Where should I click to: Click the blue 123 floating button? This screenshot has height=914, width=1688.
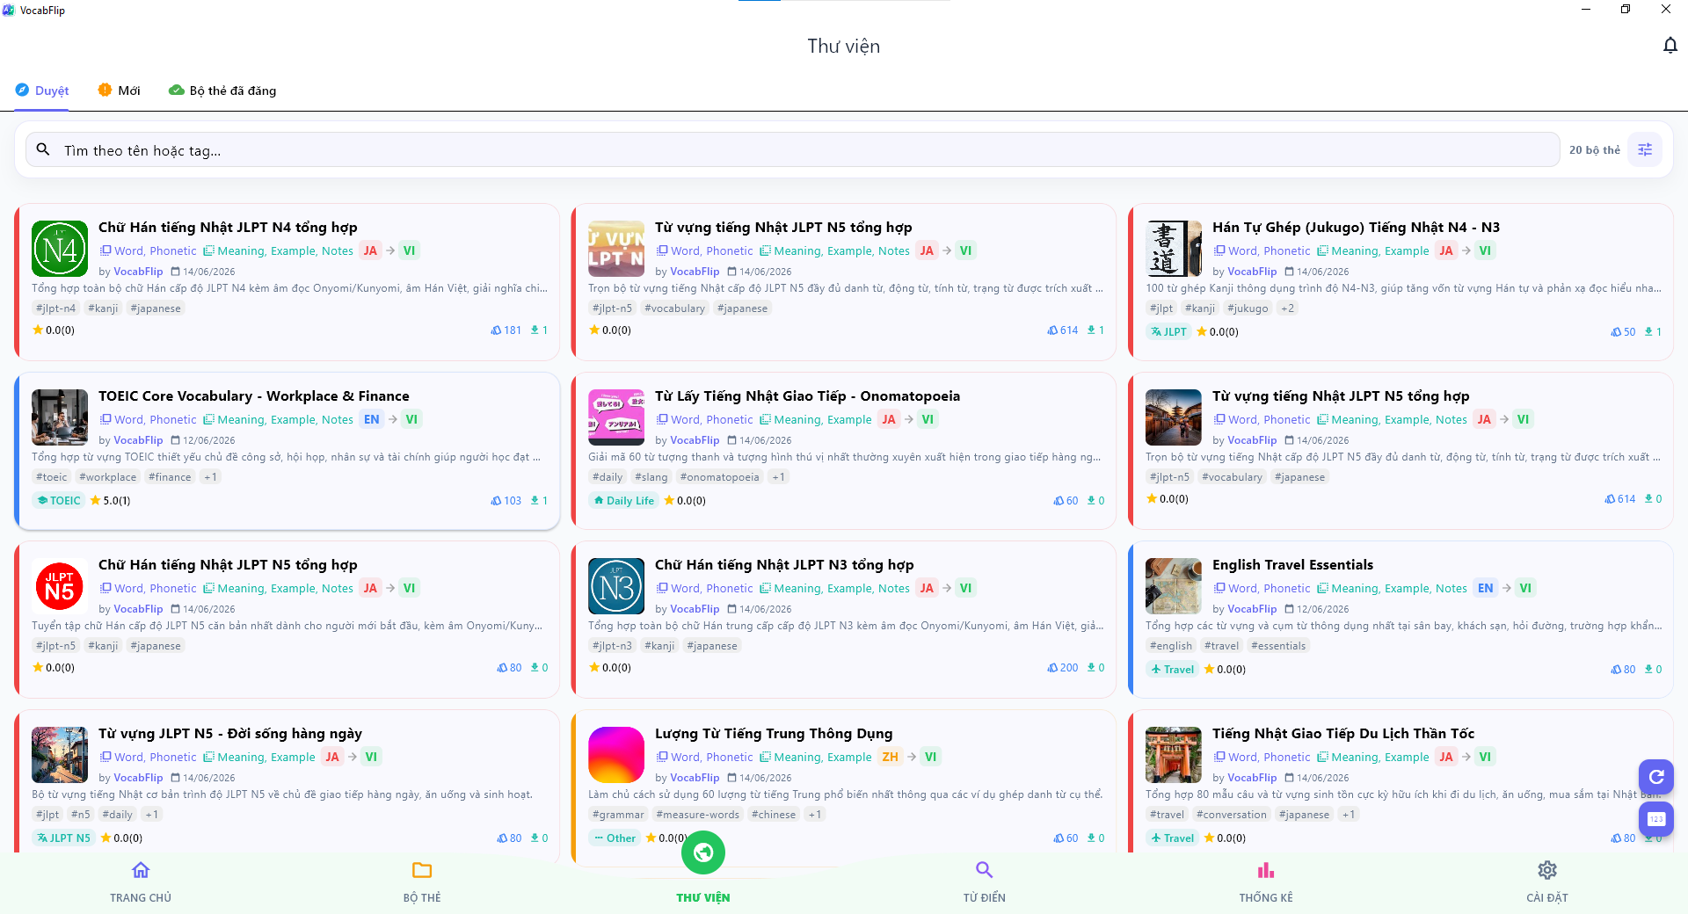click(x=1656, y=819)
